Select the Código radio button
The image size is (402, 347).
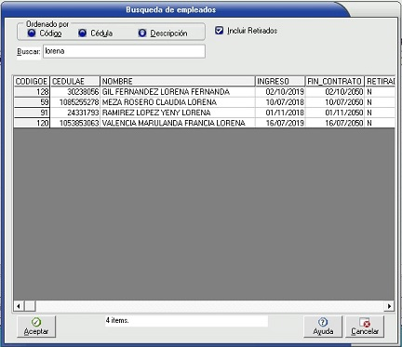pos(32,33)
